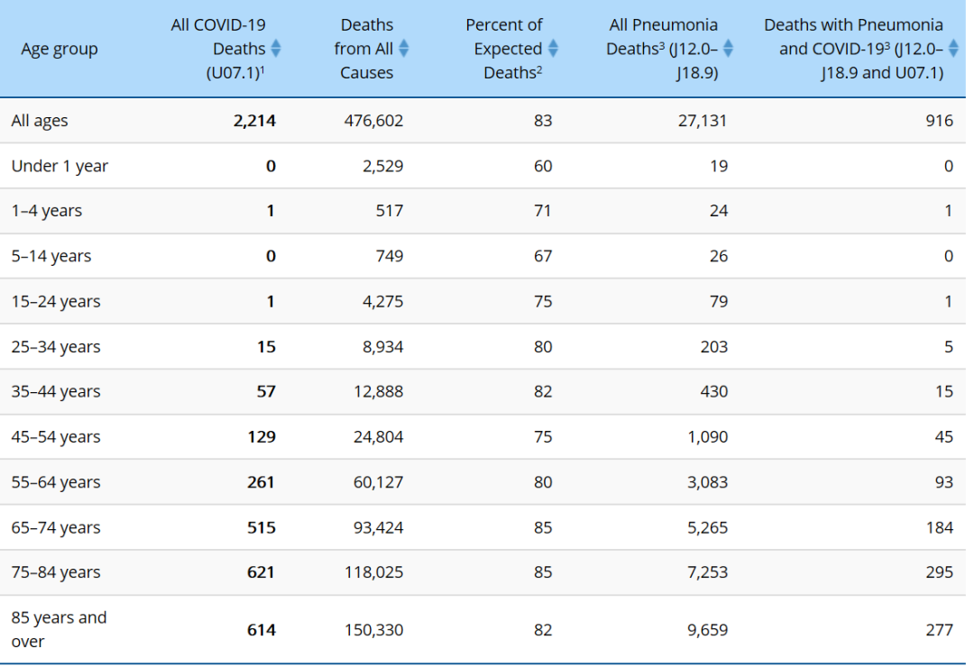This screenshot has height=667, width=974.
Task: Select the 5–14 years row label
Action: coord(51,256)
